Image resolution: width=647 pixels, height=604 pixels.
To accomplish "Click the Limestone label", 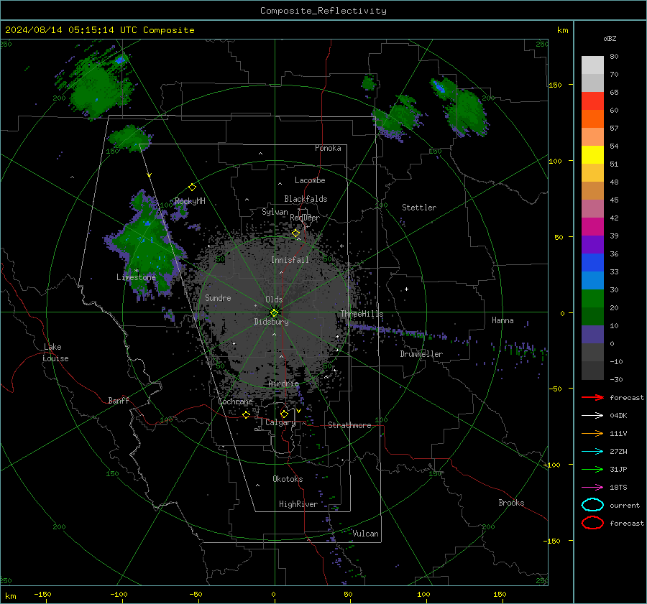I will 136,277.
